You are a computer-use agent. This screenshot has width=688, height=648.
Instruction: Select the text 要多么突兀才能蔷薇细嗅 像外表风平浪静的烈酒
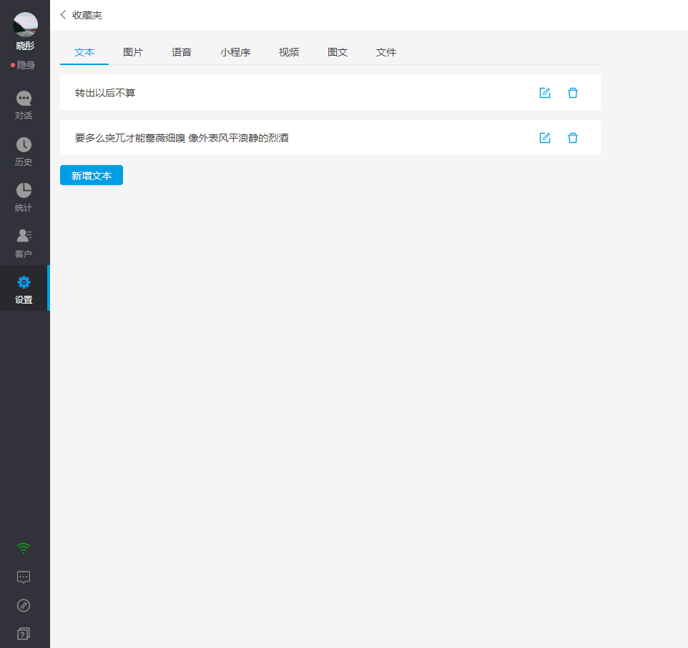coord(182,138)
